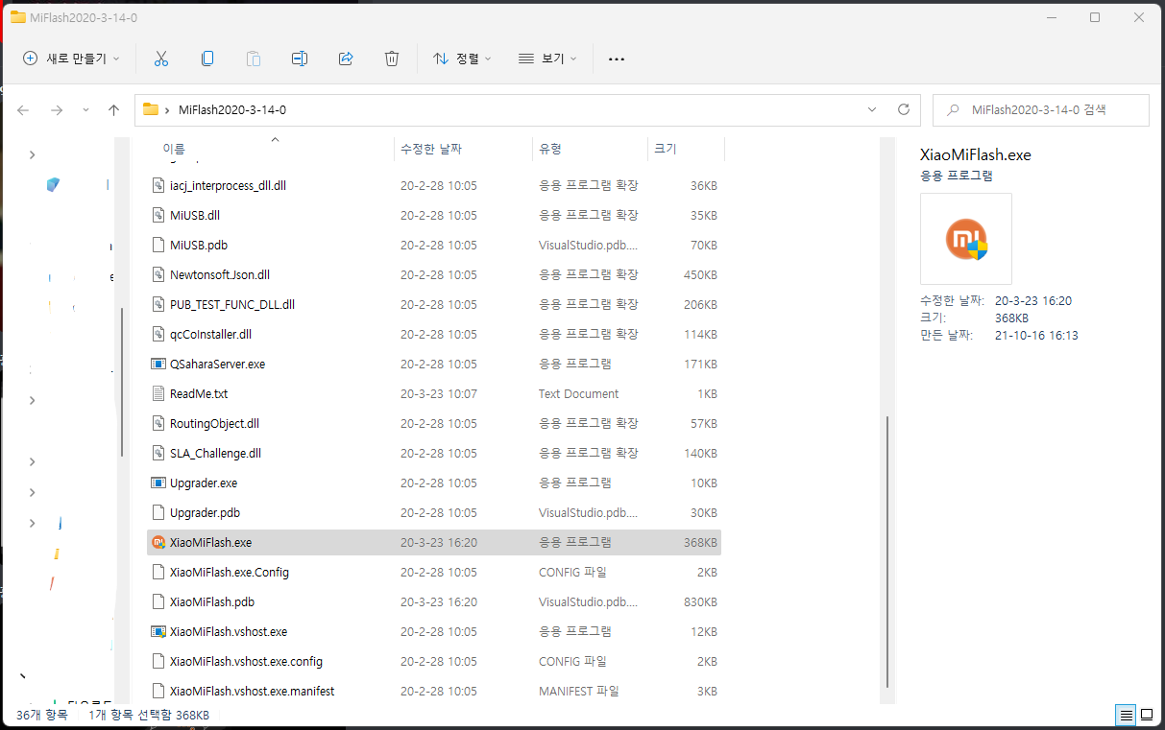Viewport: 1165px width, 730px height.
Task: Click the 830KB size cell
Action: coord(700,601)
